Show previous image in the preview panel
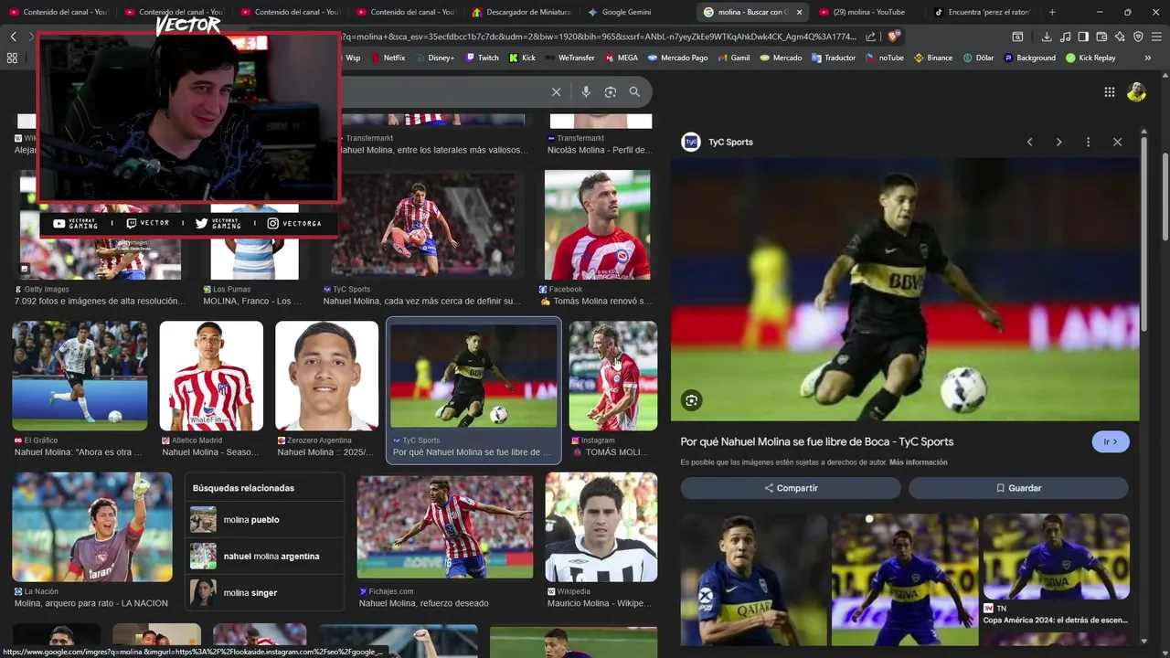The width and height of the screenshot is (1170, 658). pos(1029,142)
